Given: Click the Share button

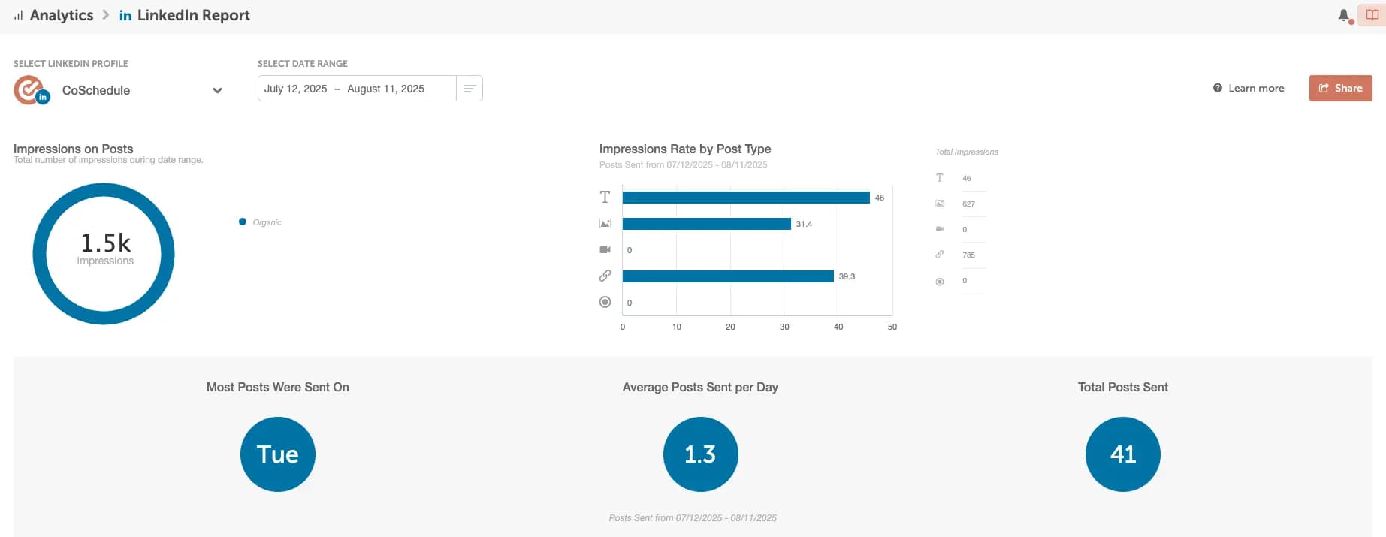Looking at the screenshot, I should point(1340,88).
